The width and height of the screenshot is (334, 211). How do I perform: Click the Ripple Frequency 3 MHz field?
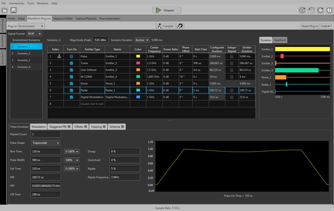125,177
